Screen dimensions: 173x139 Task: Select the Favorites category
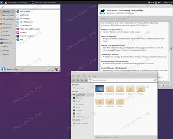click(8, 11)
